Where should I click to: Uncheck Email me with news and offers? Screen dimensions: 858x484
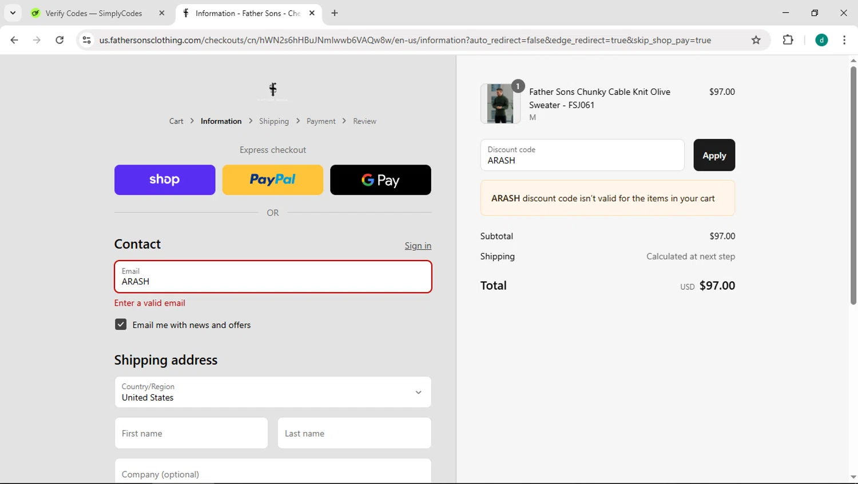pyautogui.click(x=121, y=325)
